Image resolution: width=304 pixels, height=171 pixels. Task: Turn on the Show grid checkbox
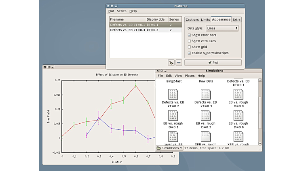coord(190,47)
